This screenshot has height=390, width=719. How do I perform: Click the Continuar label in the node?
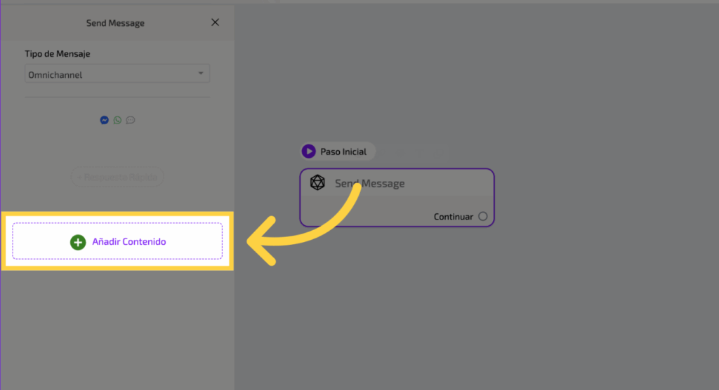coord(453,217)
